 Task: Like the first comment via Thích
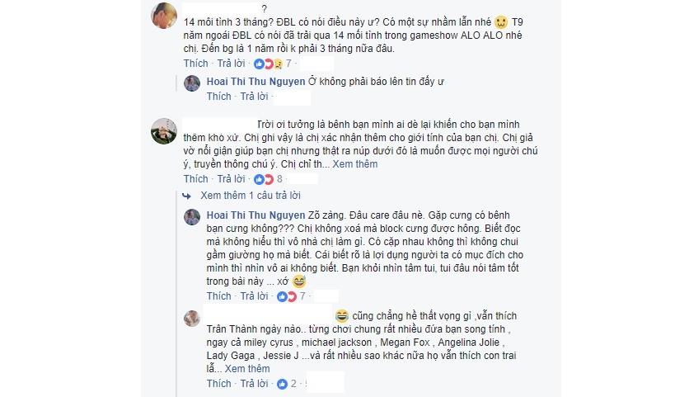click(196, 64)
